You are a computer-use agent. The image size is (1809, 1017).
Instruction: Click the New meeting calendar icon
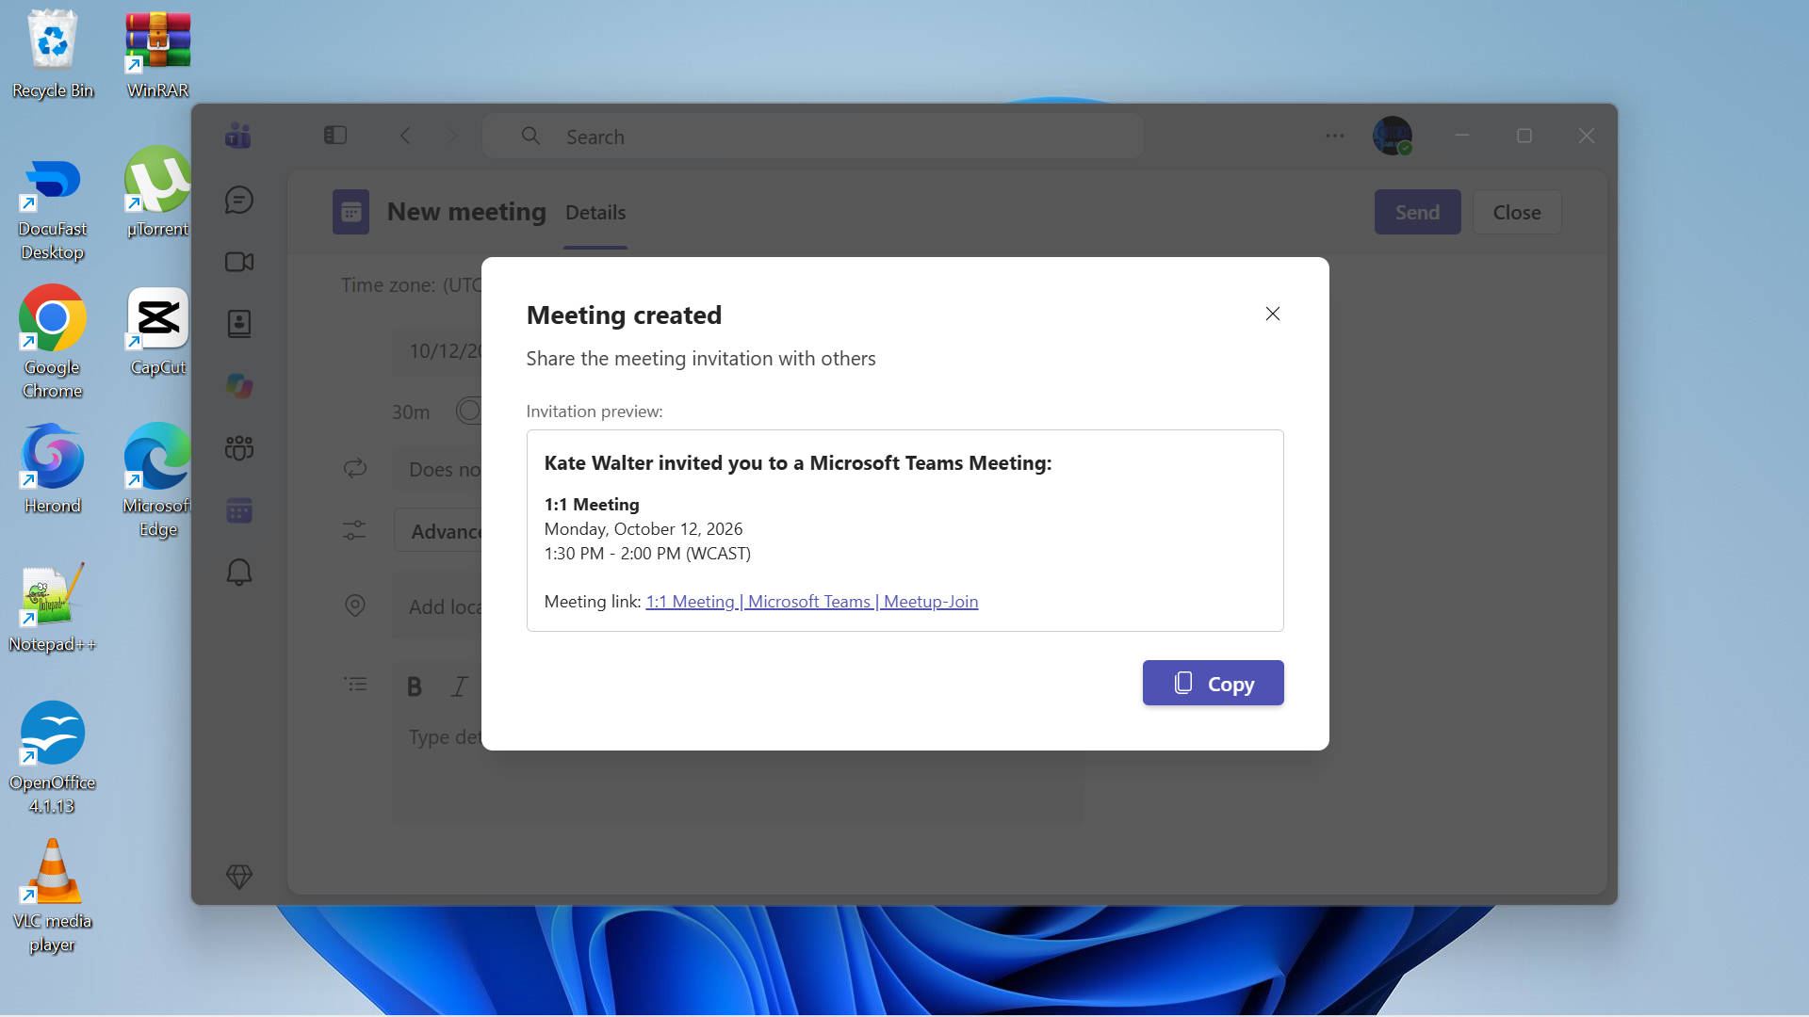[x=350, y=212]
